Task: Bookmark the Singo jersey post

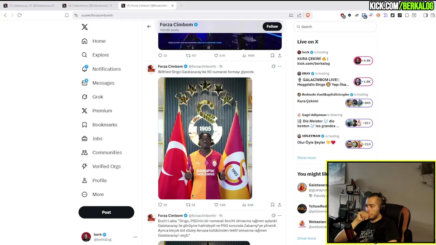Action: coord(272,205)
